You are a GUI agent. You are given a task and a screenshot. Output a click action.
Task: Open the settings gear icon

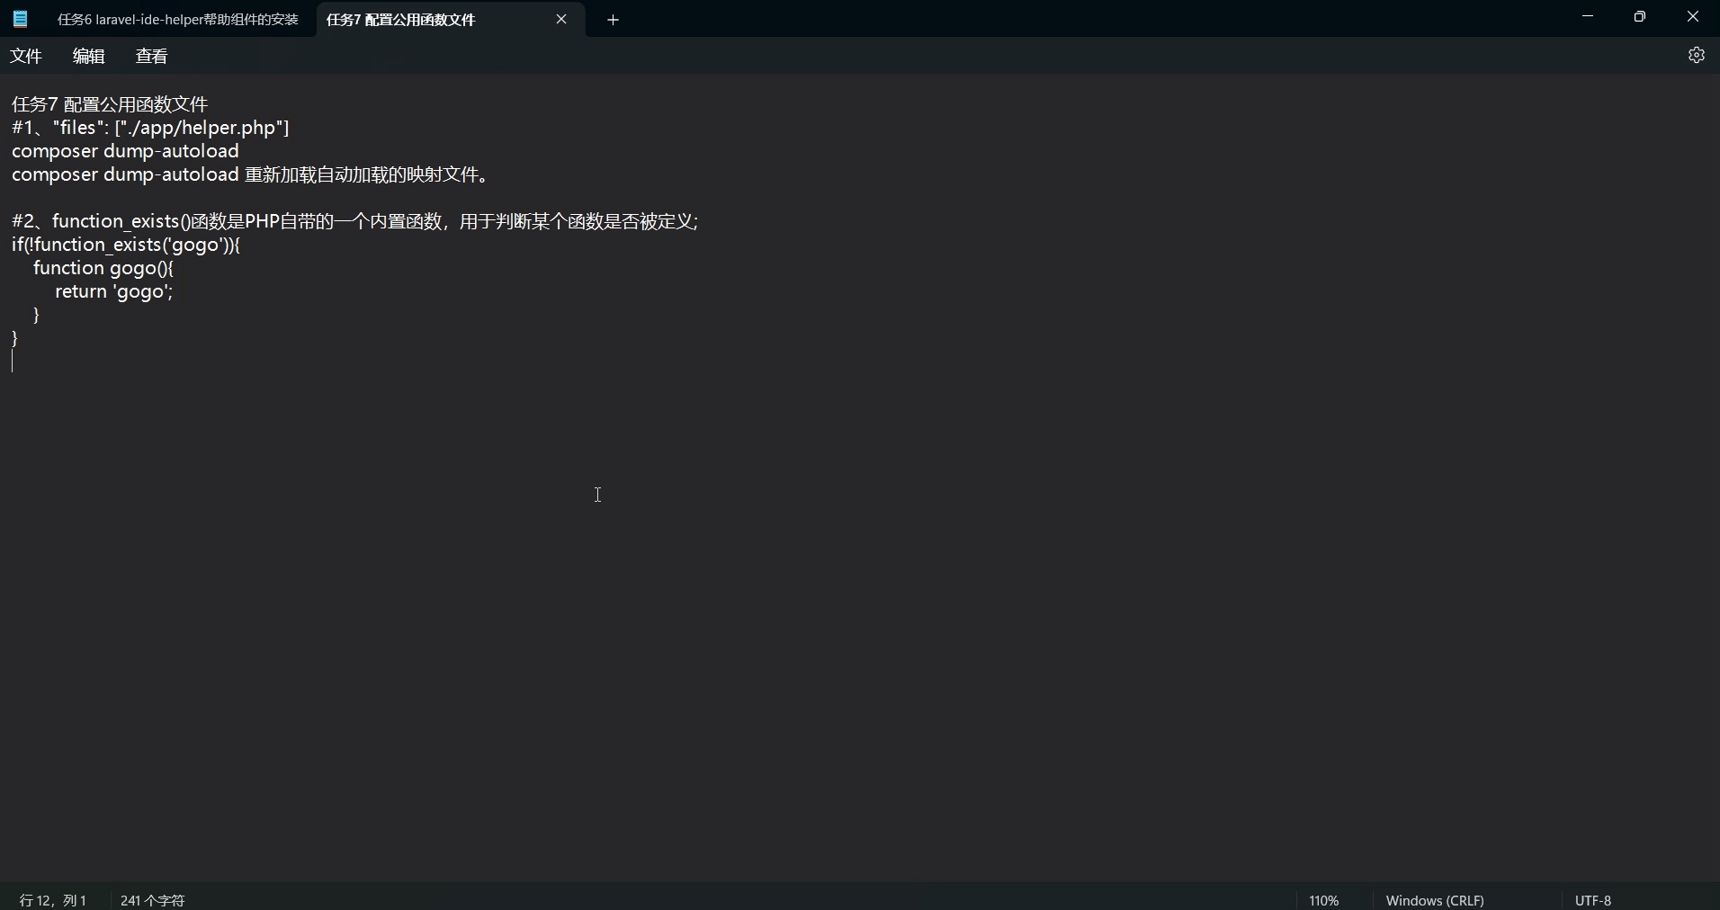pos(1698,55)
